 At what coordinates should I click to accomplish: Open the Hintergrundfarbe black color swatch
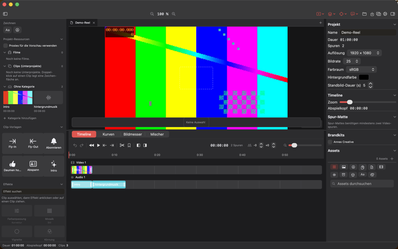pos(364,77)
